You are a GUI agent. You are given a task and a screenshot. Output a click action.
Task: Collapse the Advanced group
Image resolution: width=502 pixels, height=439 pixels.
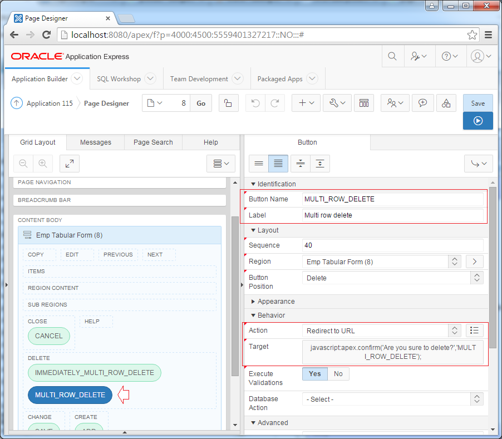(253, 423)
